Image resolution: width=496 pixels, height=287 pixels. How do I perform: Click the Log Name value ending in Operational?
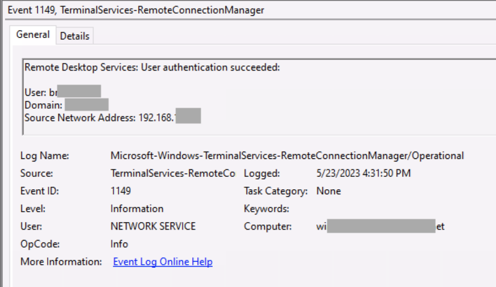(287, 156)
